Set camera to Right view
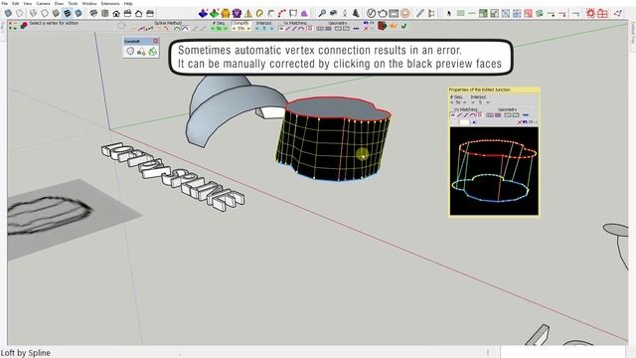This screenshot has width=636, height=358. tap(127, 13)
